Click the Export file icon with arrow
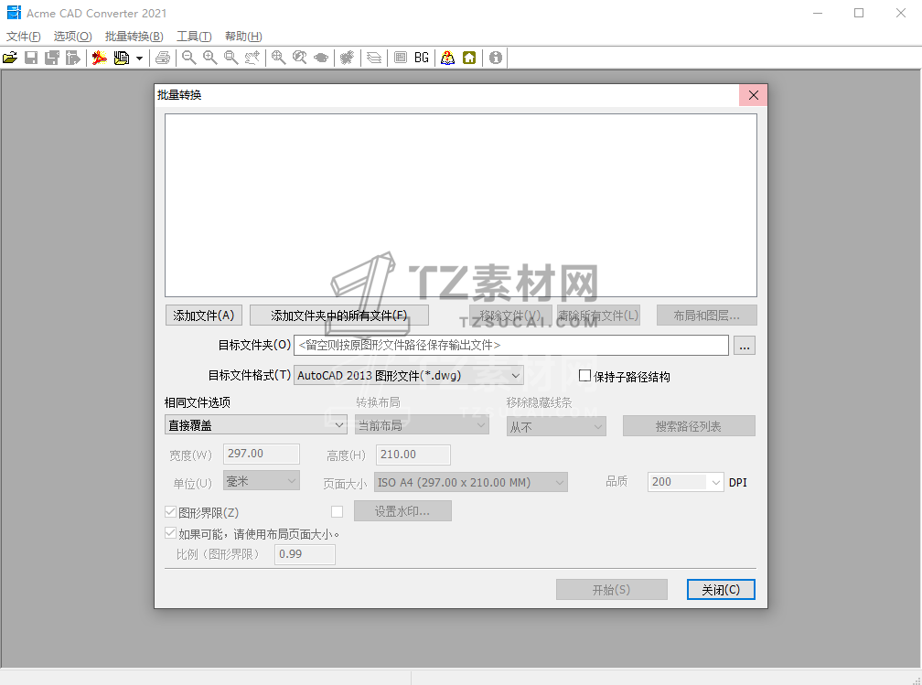Image resolution: width=922 pixels, height=685 pixels. click(x=73, y=58)
